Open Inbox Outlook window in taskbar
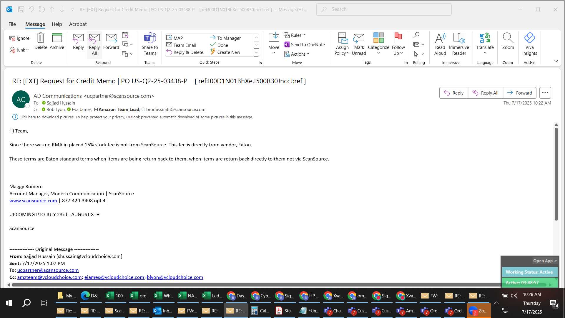The width and height of the screenshot is (565, 318). click(163, 311)
